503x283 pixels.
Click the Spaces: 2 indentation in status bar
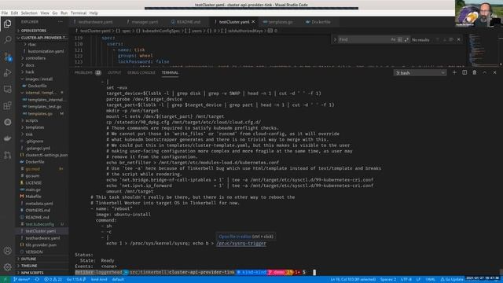pyautogui.click(x=387, y=280)
